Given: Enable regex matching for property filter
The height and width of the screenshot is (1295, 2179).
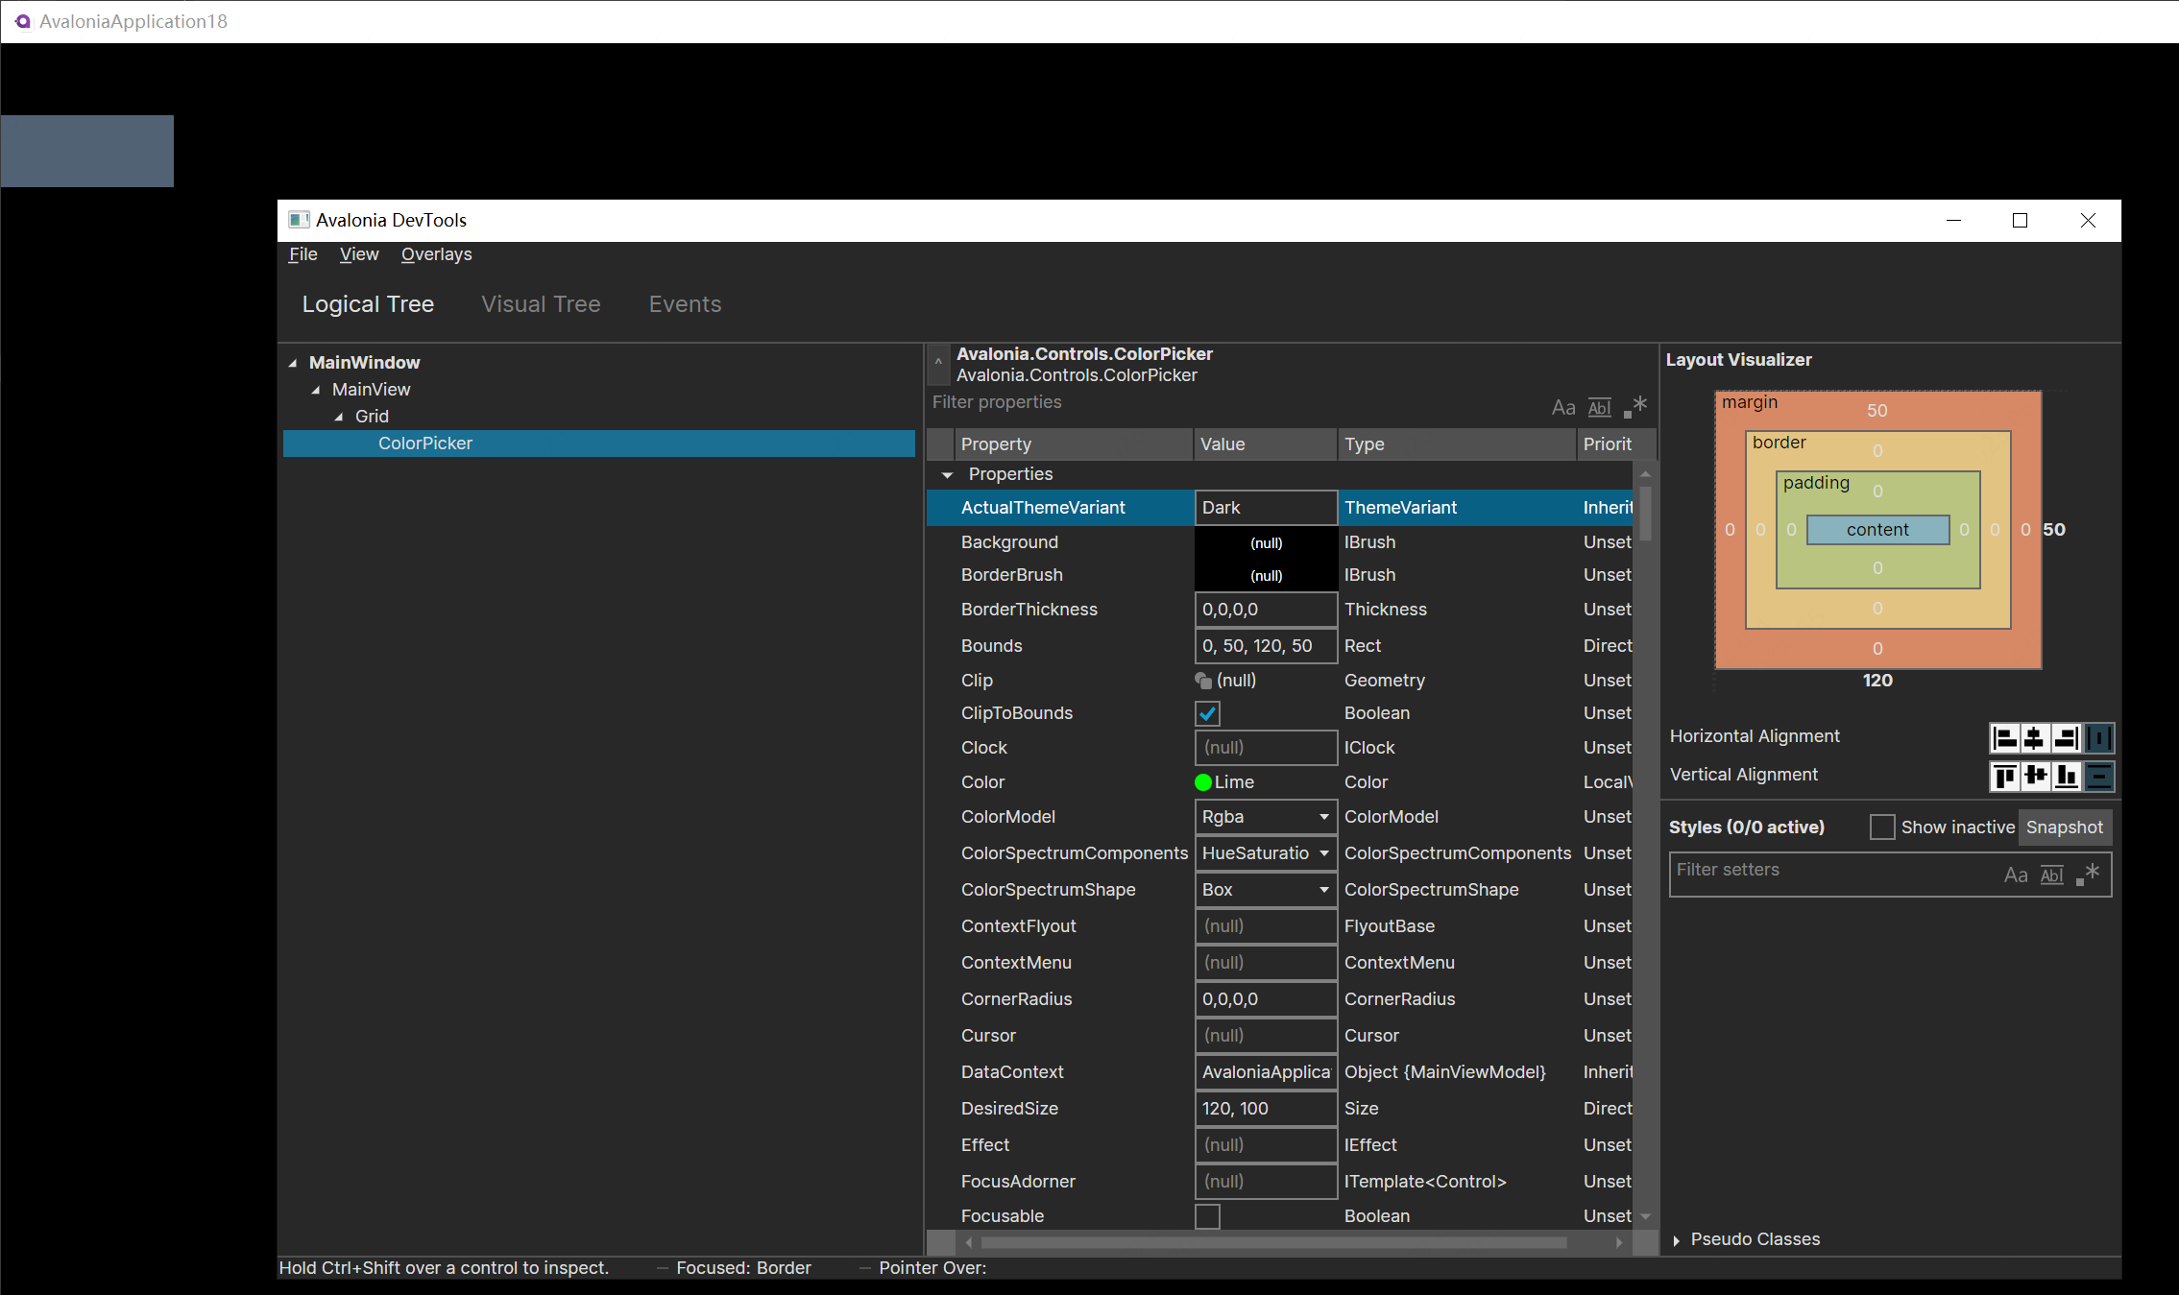Looking at the screenshot, I should pos(1635,406).
